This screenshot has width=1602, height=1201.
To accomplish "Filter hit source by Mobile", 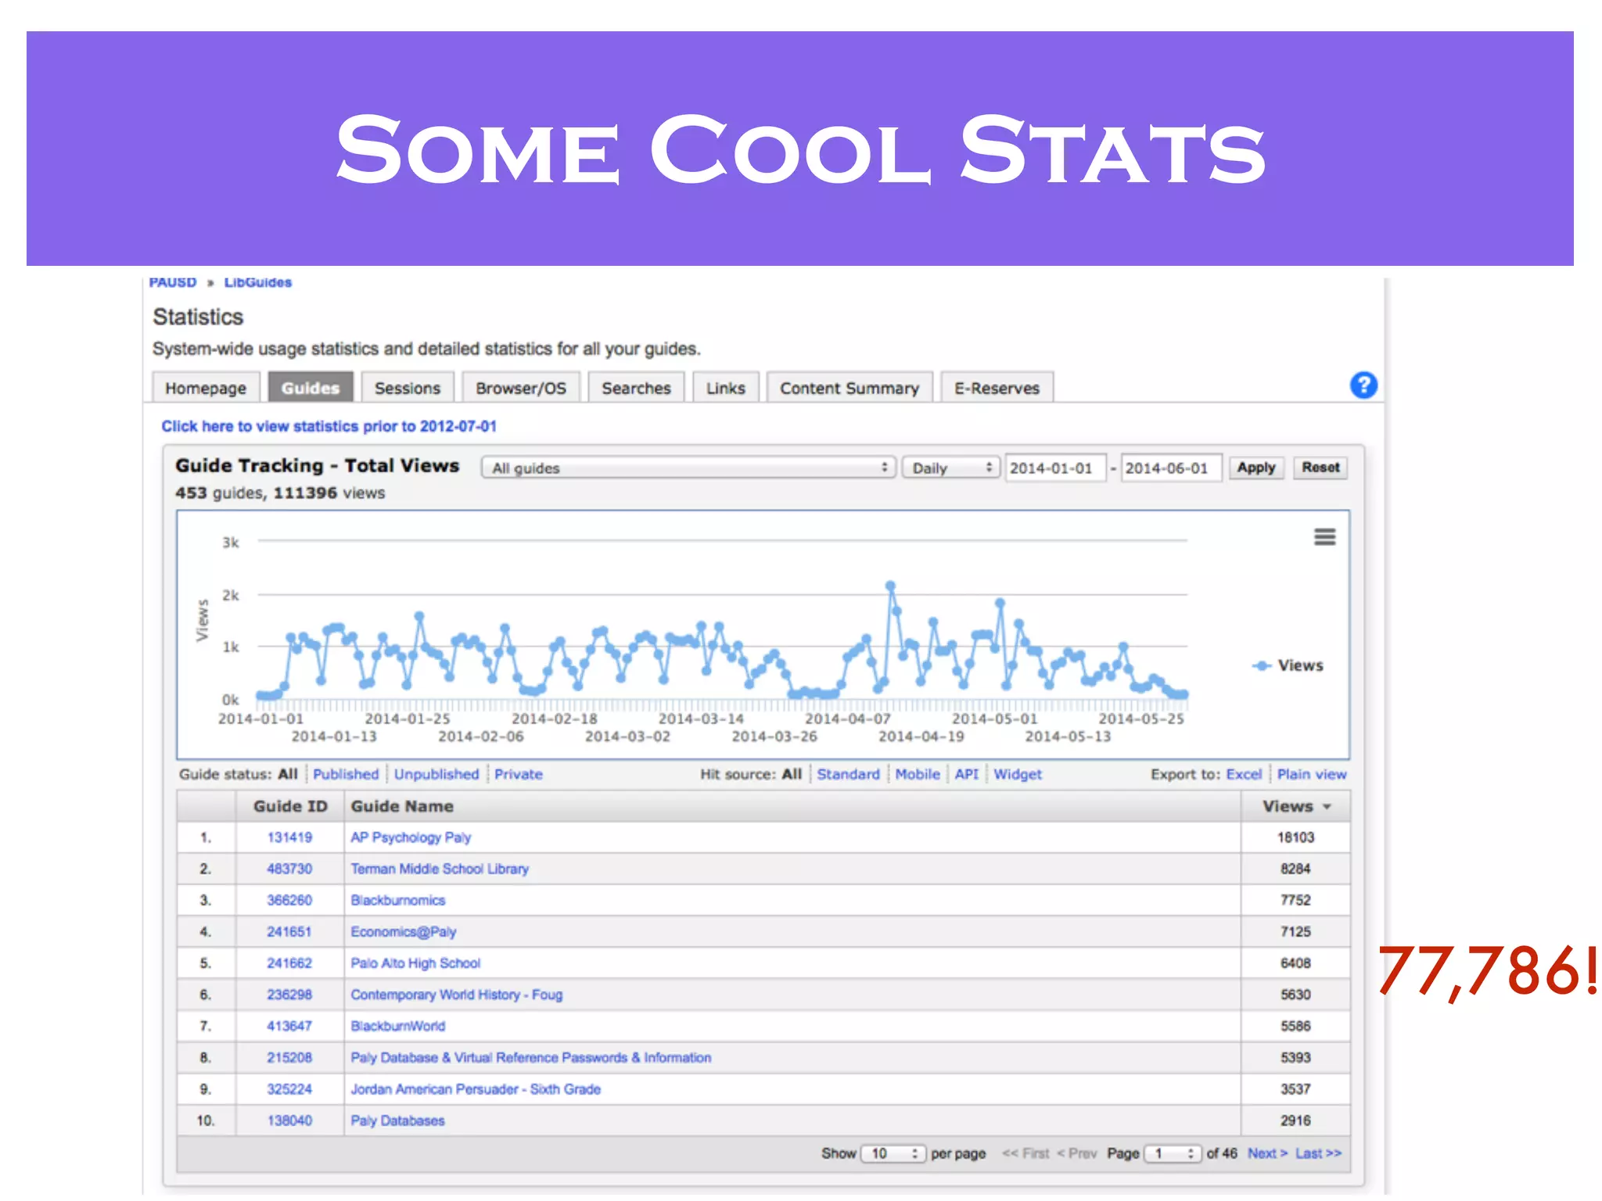I will point(918,774).
